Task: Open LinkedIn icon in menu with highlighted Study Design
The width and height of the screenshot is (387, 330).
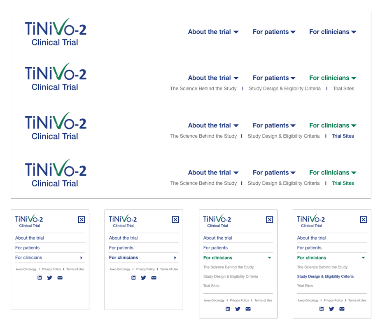Action: [x=322, y=309]
